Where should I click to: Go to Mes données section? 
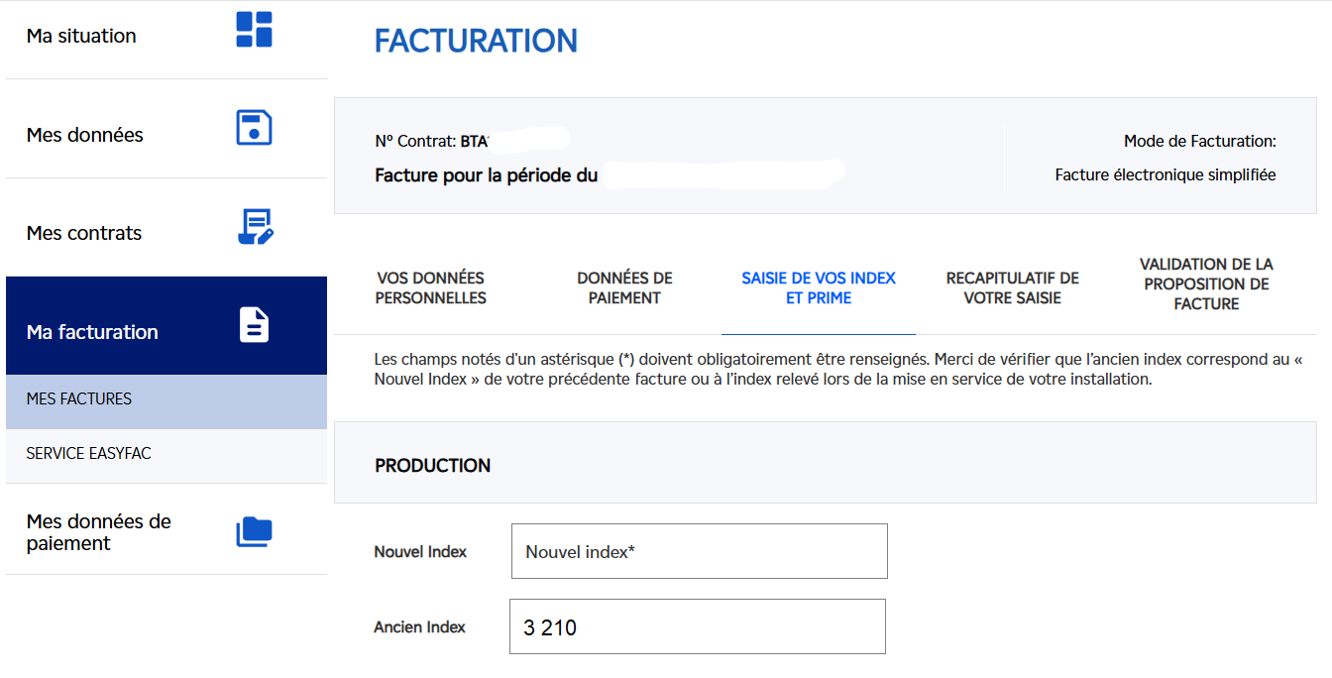coord(85,135)
